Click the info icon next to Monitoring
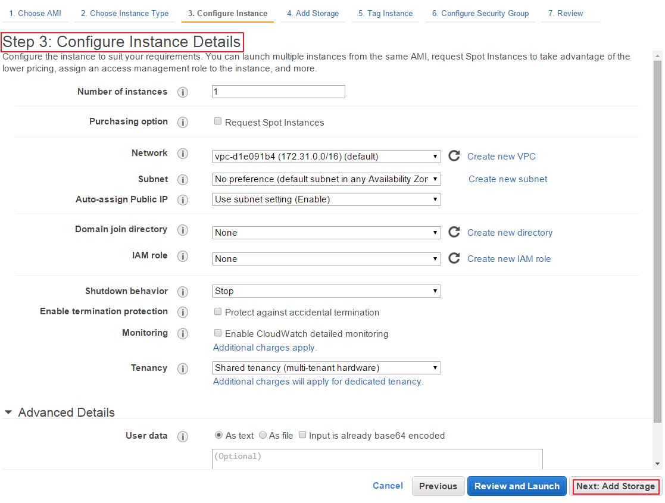 183,333
